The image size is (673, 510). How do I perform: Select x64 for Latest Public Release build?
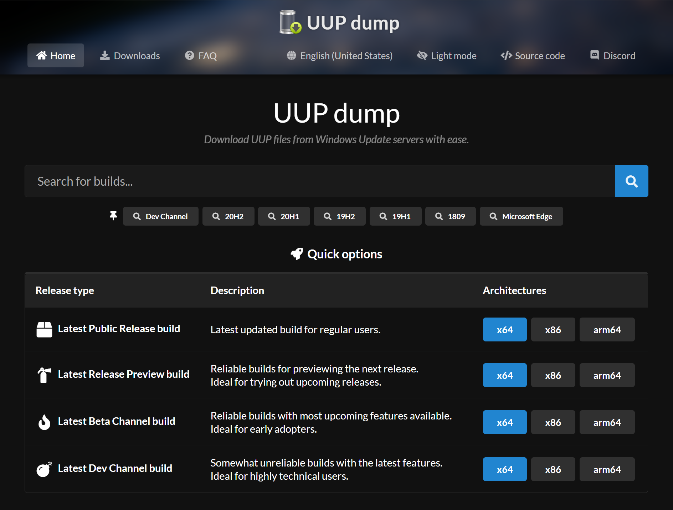pyautogui.click(x=505, y=330)
